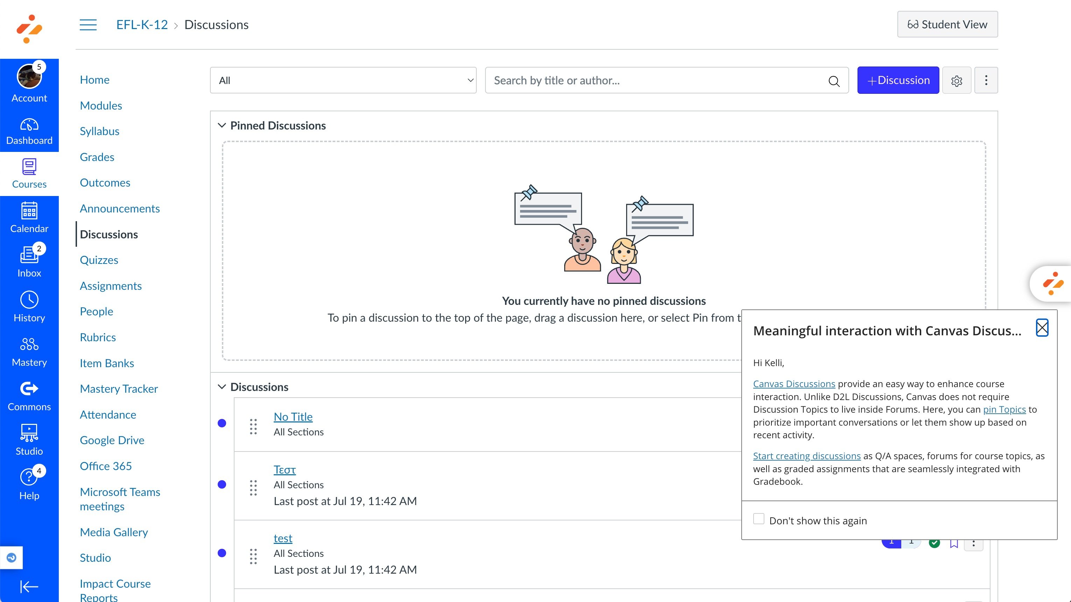Click the search magnifier icon
Image resolution: width=1071 pixels, height=602 pixels.
click(x=834, y=81)
